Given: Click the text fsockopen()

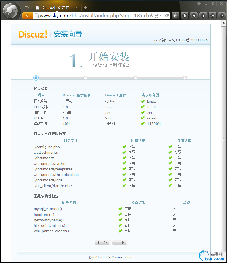Looking at the screenshot, I should (44, 215).
